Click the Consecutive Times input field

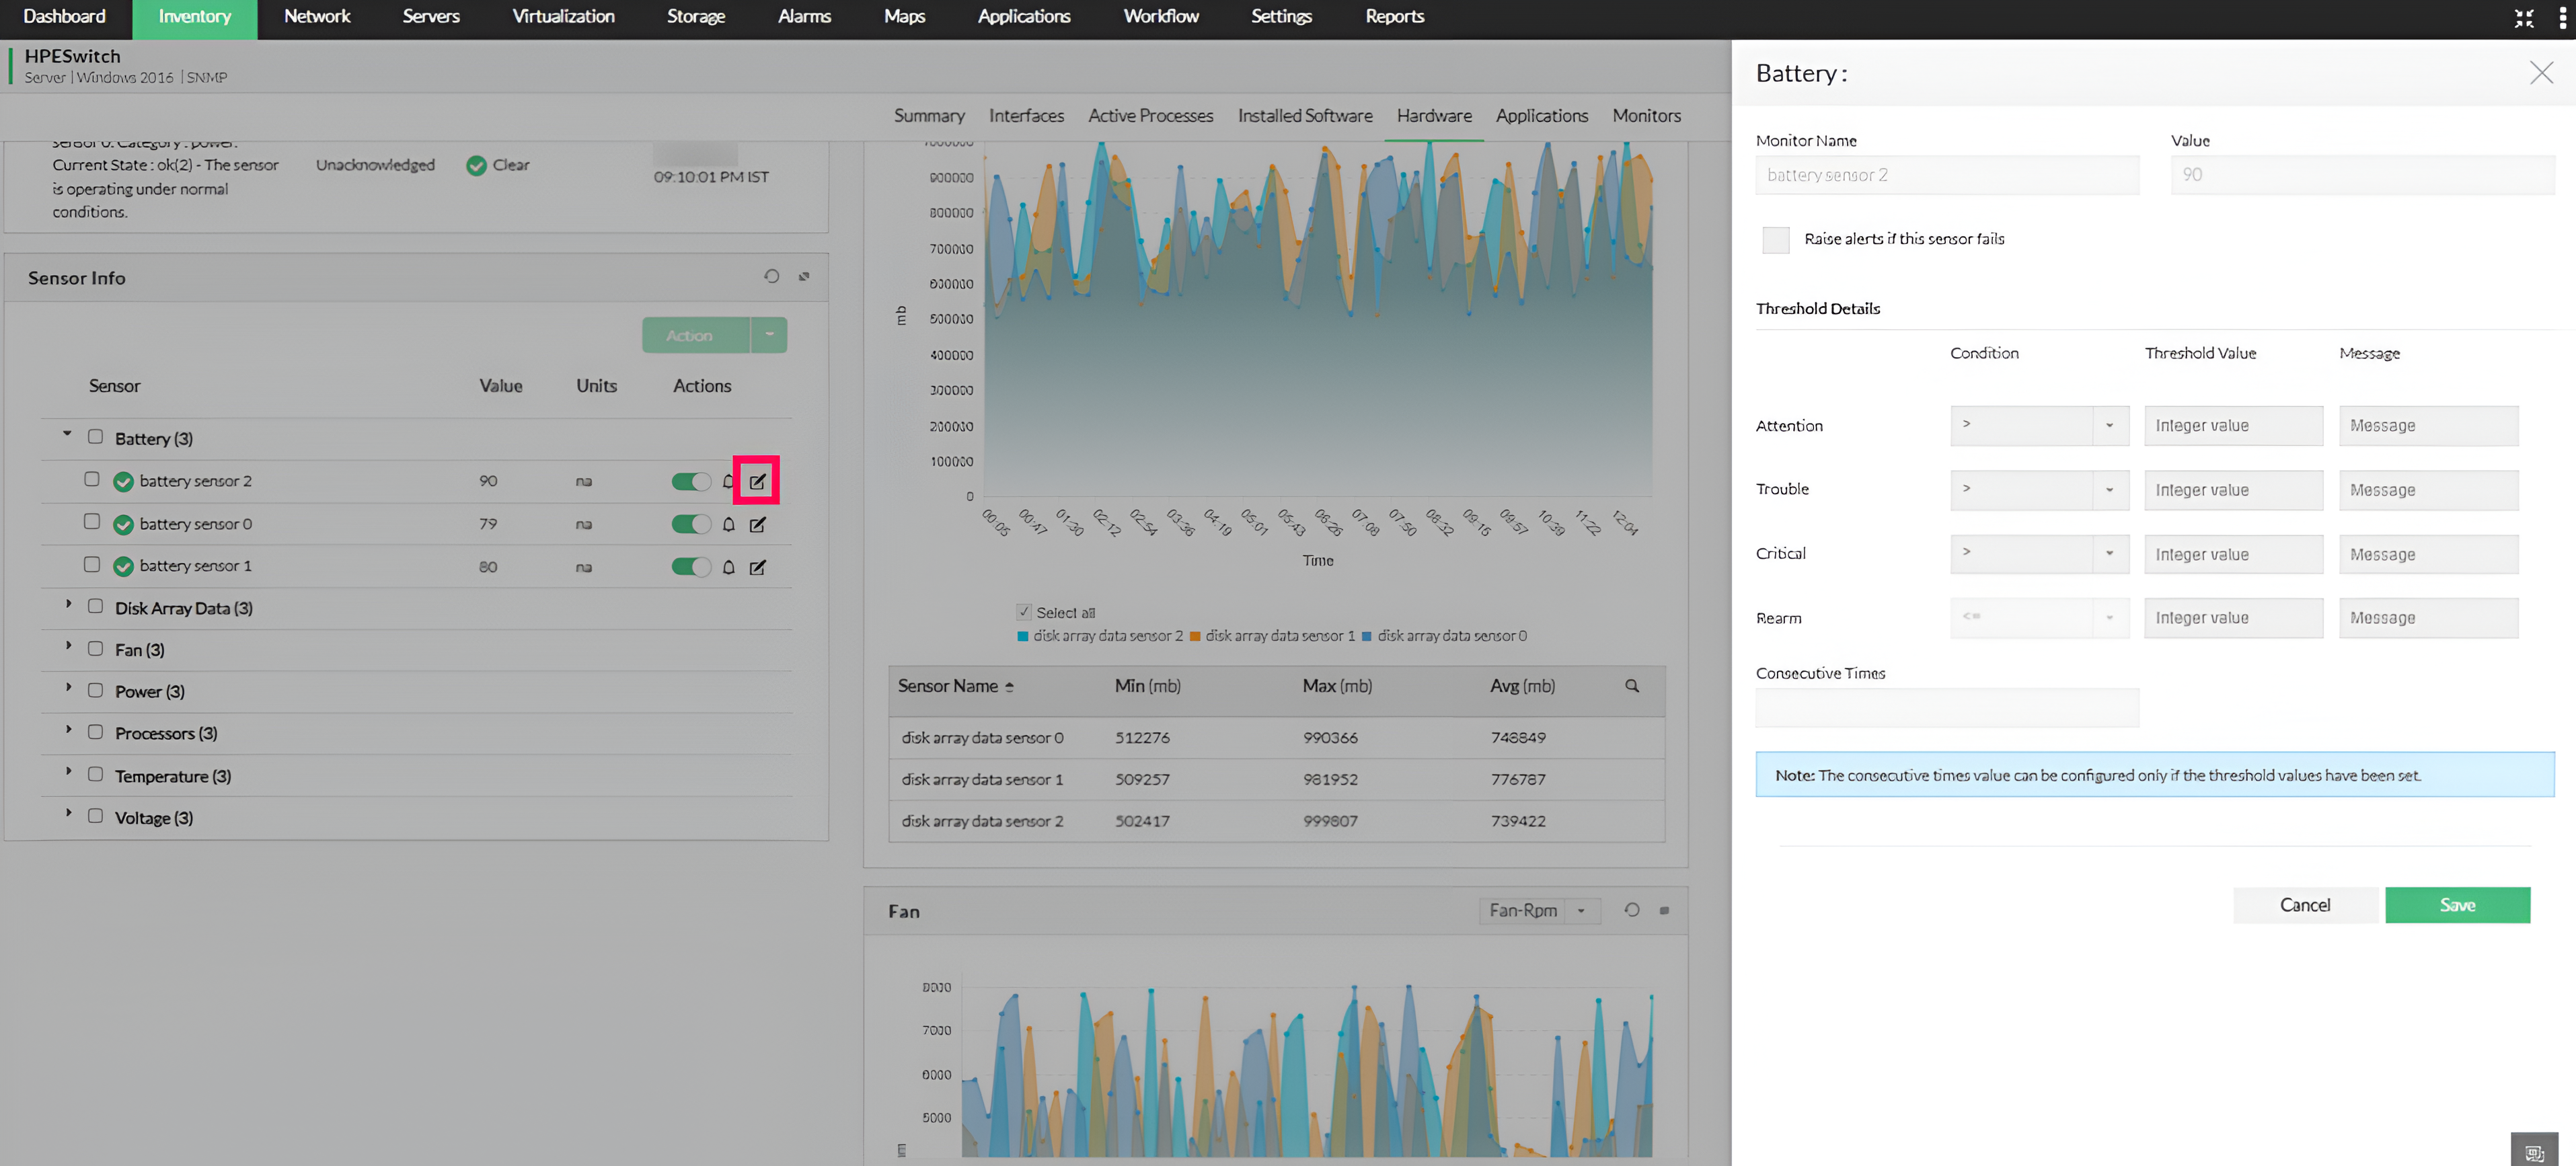[1946, 708]
